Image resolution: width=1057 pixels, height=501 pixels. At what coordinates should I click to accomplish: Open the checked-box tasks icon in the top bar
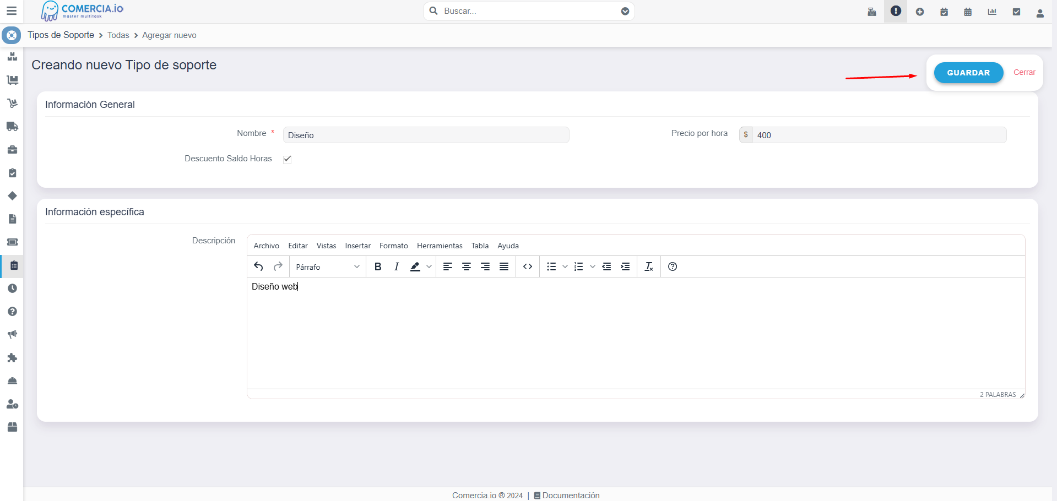coord(1016,12)
